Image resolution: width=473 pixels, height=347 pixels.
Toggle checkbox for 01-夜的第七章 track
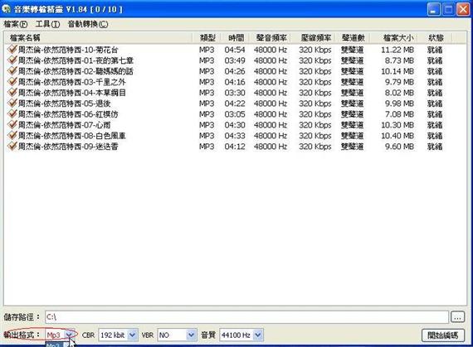[x=12, y=60]
